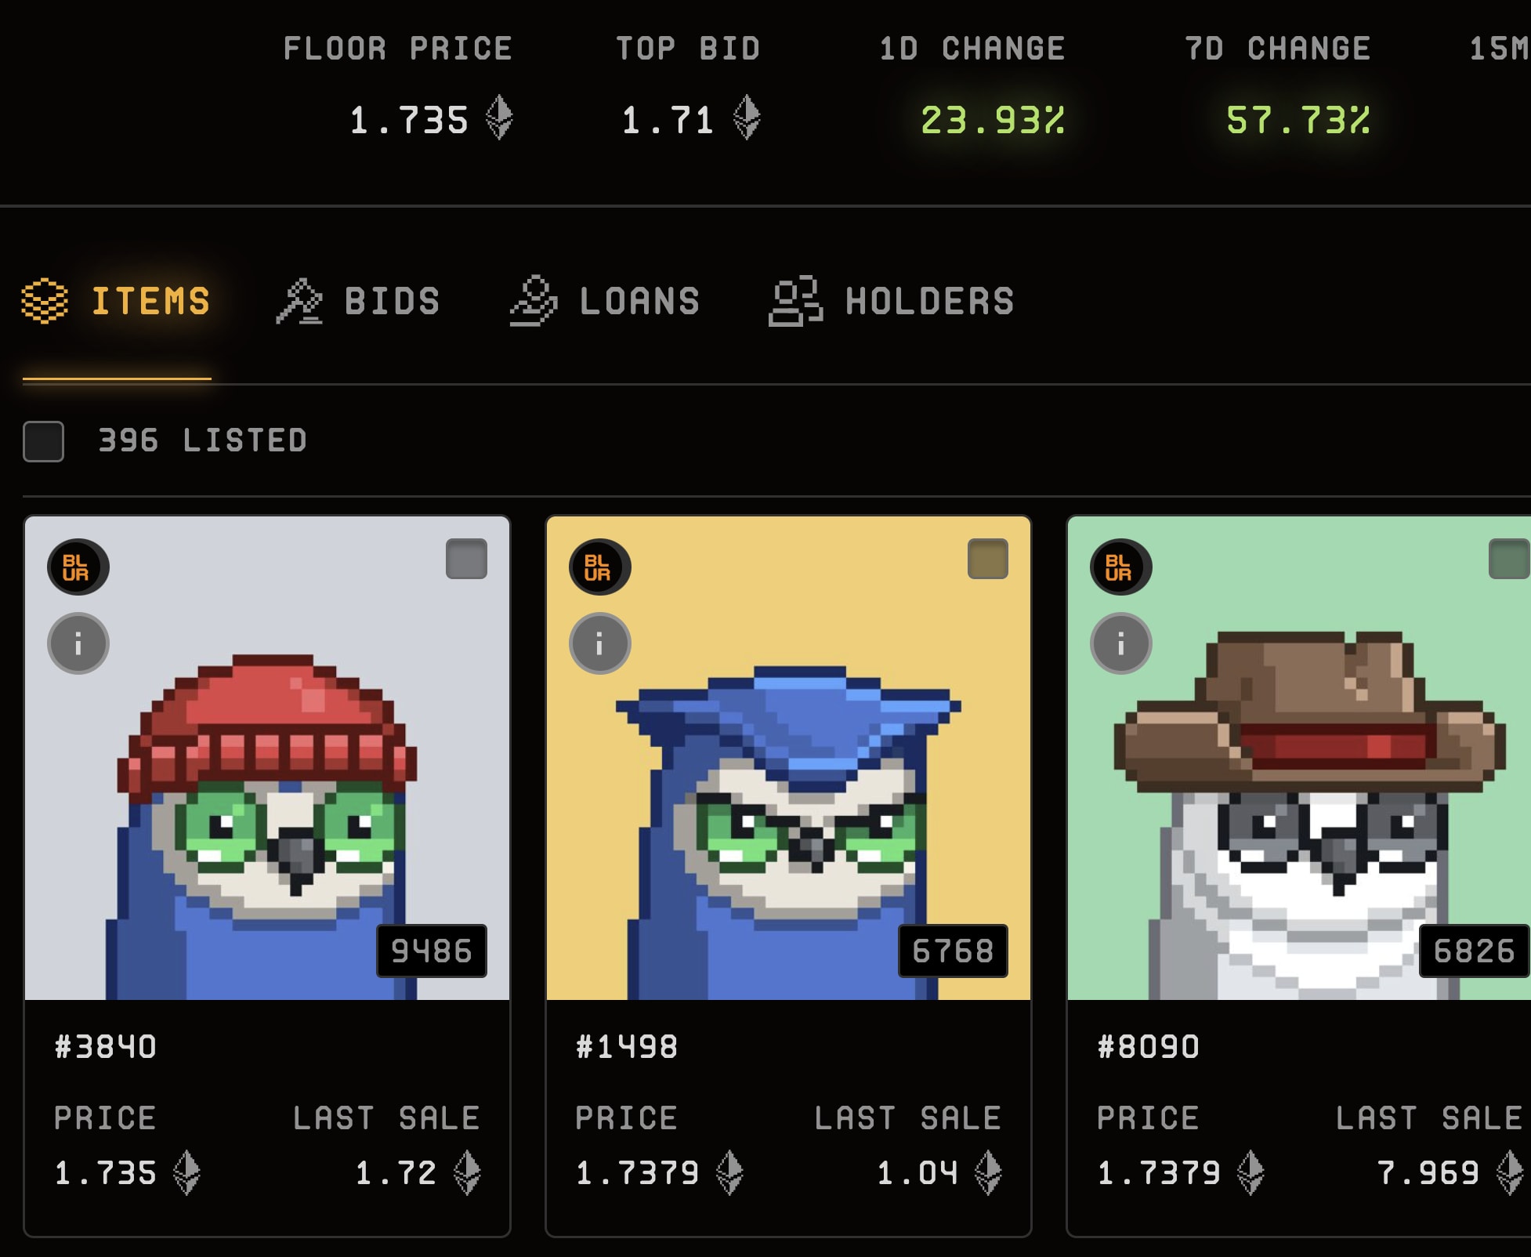Click the Blur badge on owl #3840
This screenshot has height=1257, width=1531.
78,567
